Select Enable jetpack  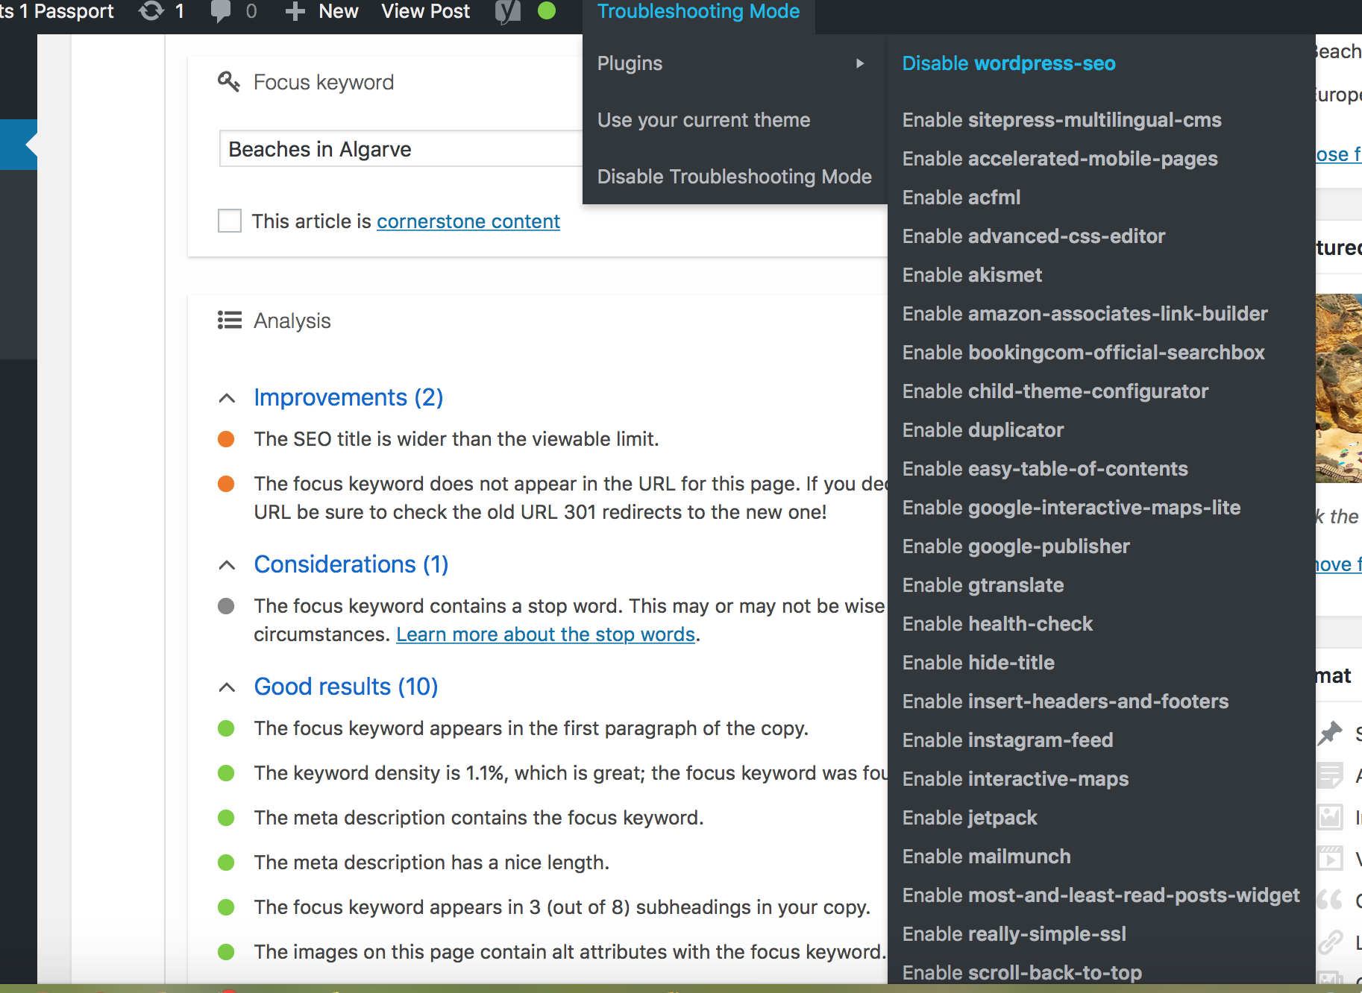[970, 818]
